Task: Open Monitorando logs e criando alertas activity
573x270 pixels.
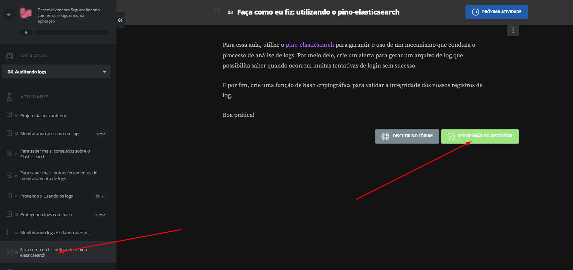Action: 54,233
